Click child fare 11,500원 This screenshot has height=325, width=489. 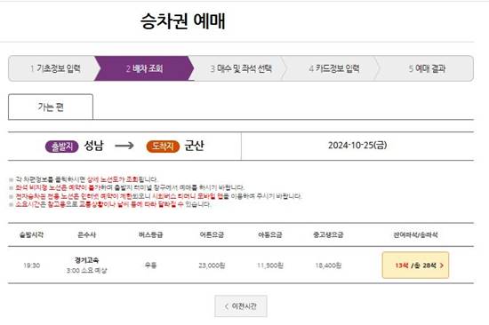pyautogui.click(x=270, y=266)
